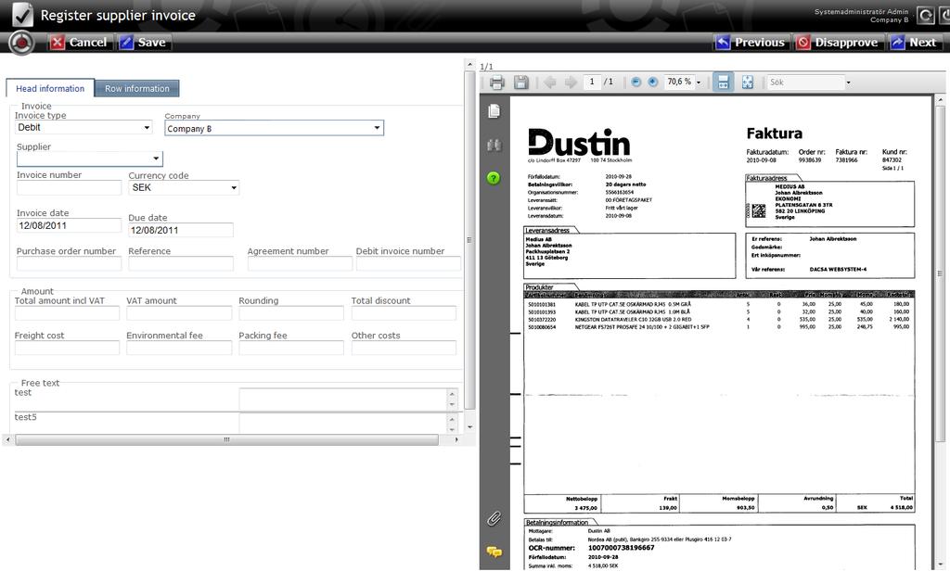
Task: Open the Company dropdown
Action: coord(274,128)
